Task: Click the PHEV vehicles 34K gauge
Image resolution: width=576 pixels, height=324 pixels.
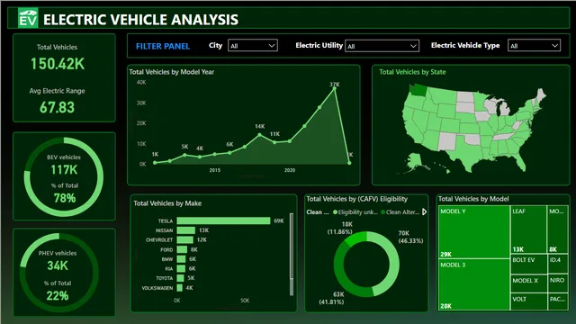Action: point(58,272)
